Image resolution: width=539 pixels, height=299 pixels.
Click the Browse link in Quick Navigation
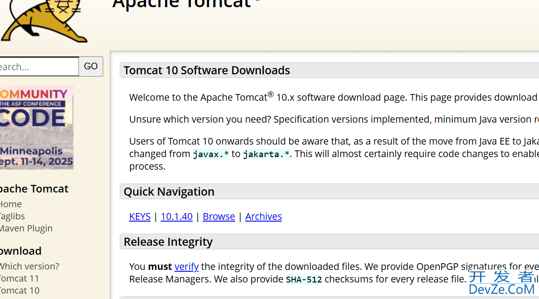(x=219, y=217)
